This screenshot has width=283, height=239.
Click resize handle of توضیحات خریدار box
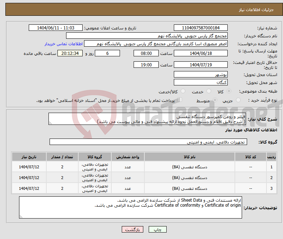pos(21,216)
